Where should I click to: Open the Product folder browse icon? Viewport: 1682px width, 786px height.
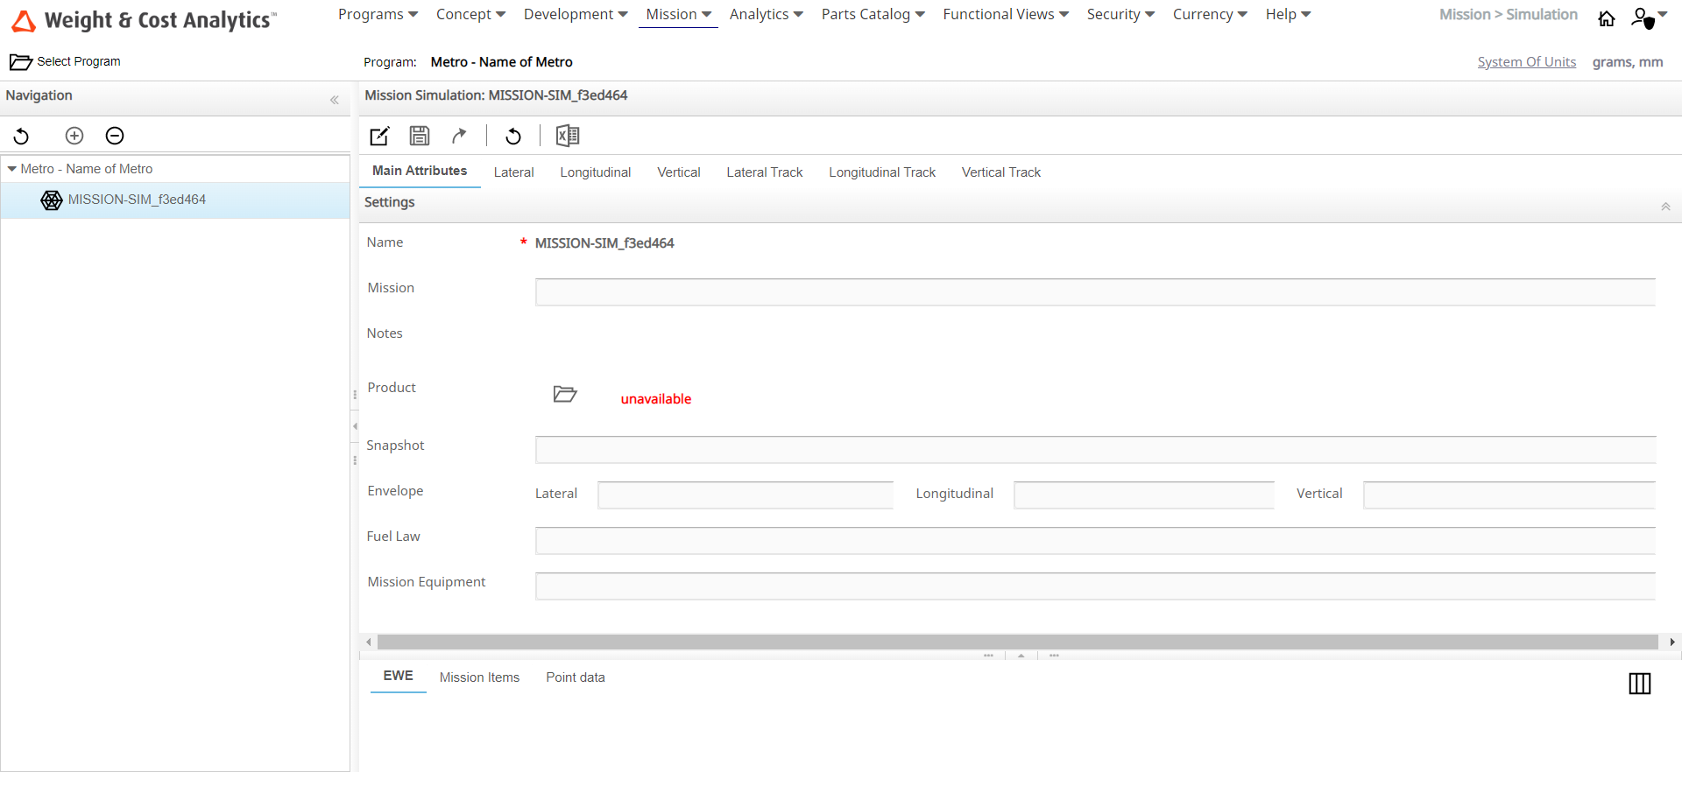point(565,394)
